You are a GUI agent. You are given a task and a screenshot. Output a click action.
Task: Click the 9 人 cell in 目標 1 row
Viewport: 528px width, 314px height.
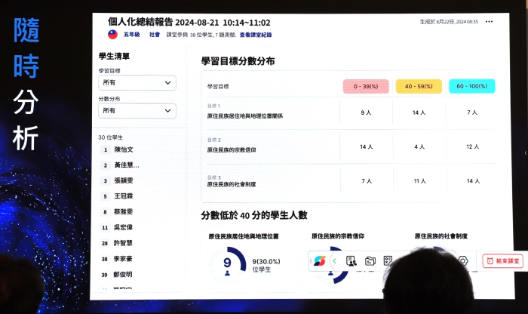pos(366,112)
